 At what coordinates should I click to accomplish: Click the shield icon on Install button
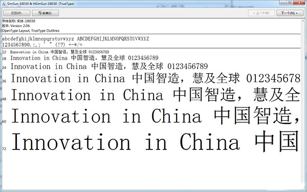[40, 13]
